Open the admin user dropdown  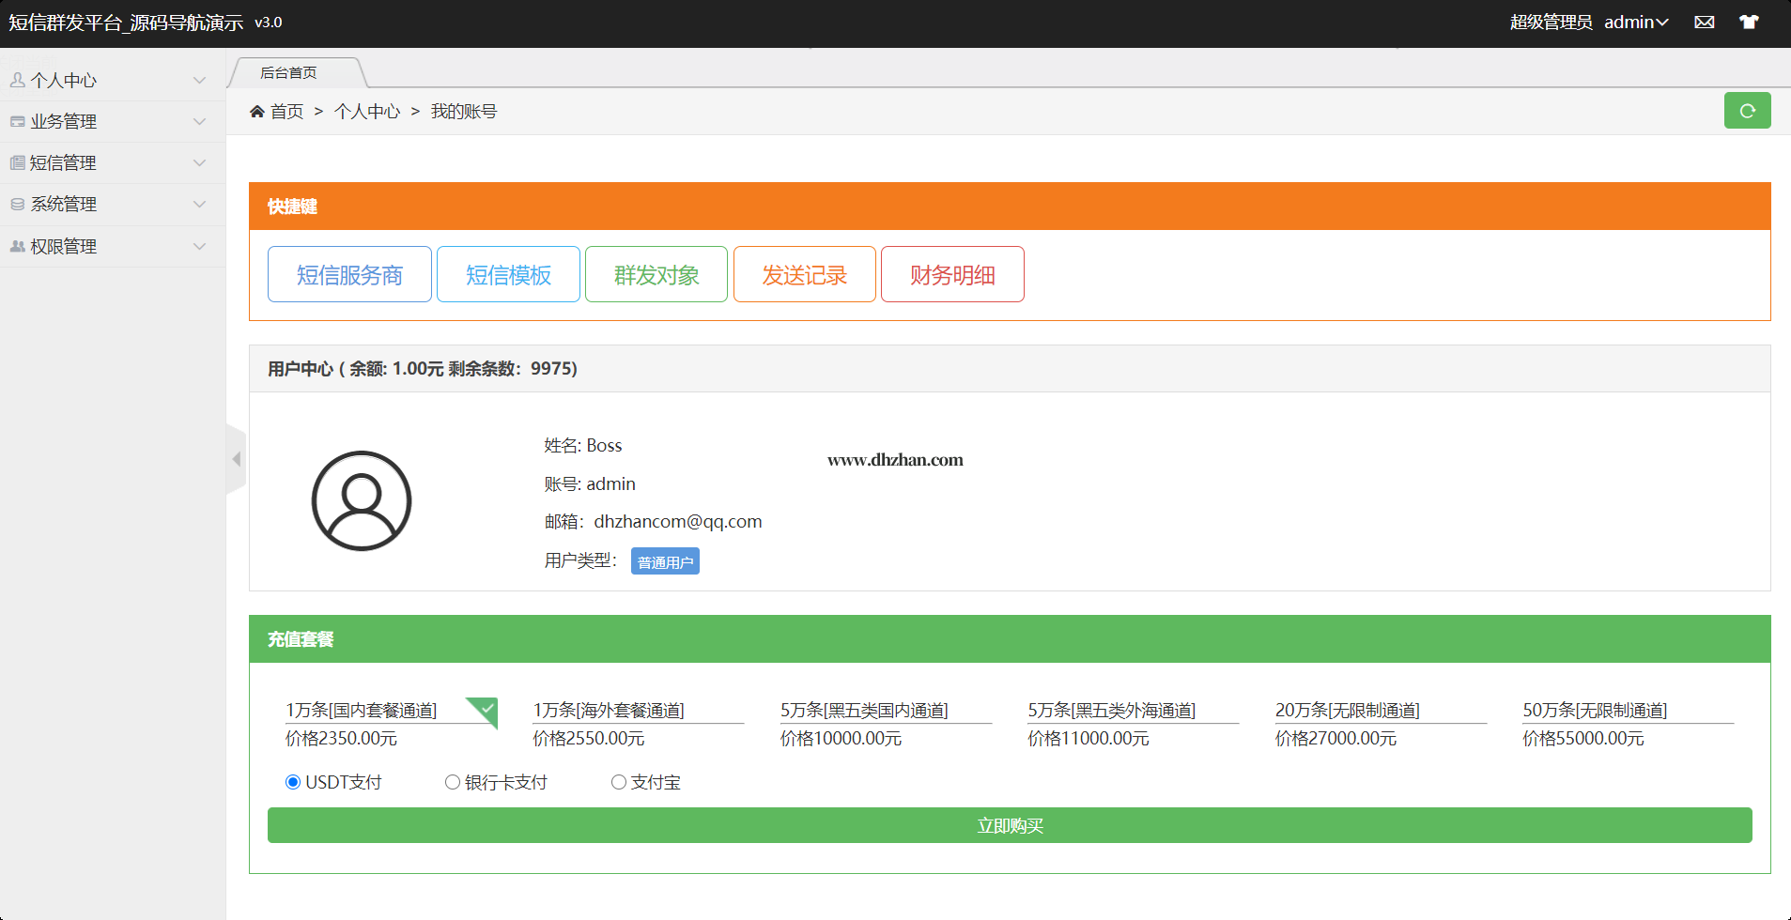1635,23
